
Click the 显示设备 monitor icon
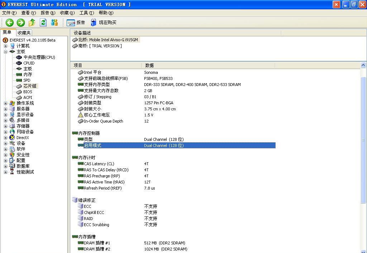coord(12,115)
